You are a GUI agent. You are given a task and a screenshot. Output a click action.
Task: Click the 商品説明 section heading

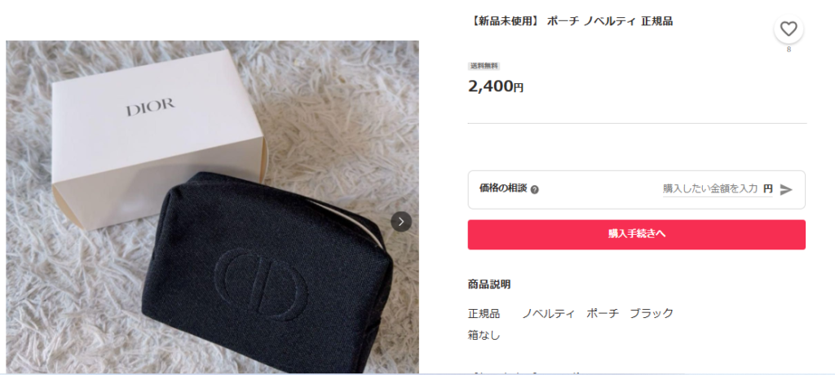coord(489,285)
